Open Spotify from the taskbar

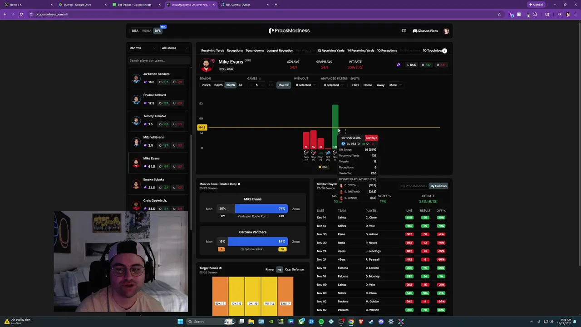pos(321,322)
